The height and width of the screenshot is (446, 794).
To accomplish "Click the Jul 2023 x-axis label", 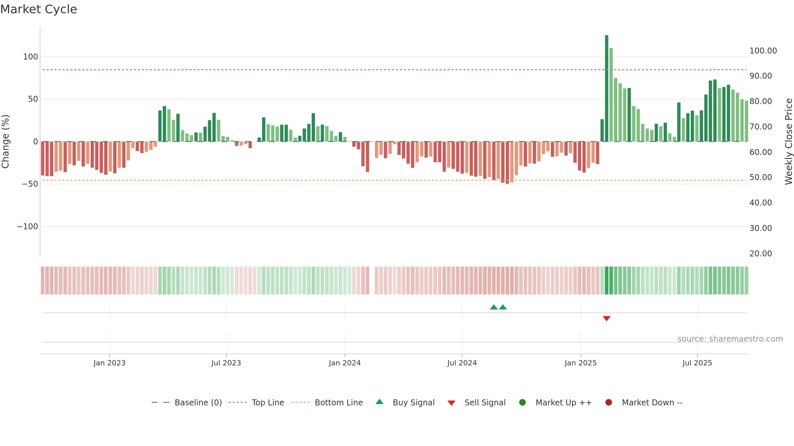I will coord(226,363).
